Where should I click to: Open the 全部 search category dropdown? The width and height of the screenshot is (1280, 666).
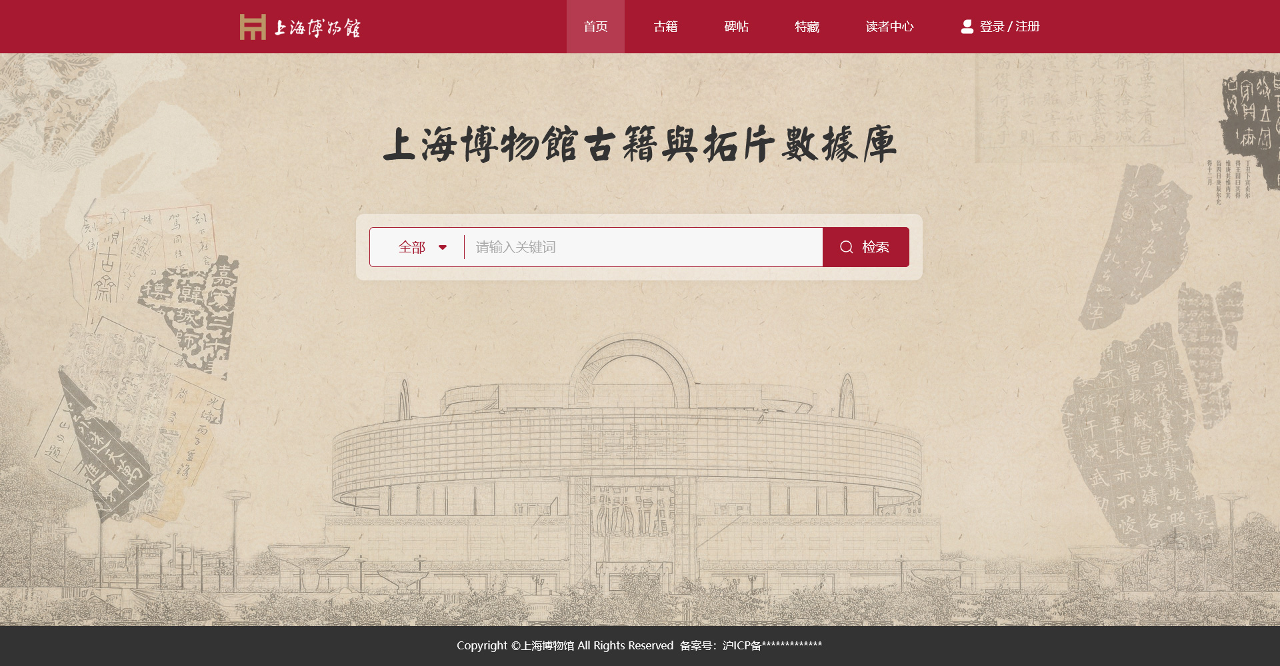417,247
